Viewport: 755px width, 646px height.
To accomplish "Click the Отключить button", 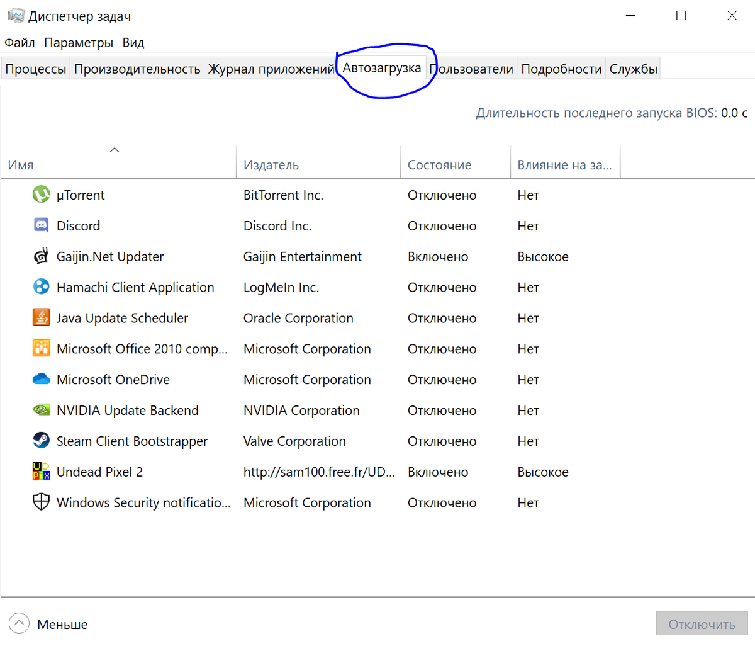I will 702,624.
